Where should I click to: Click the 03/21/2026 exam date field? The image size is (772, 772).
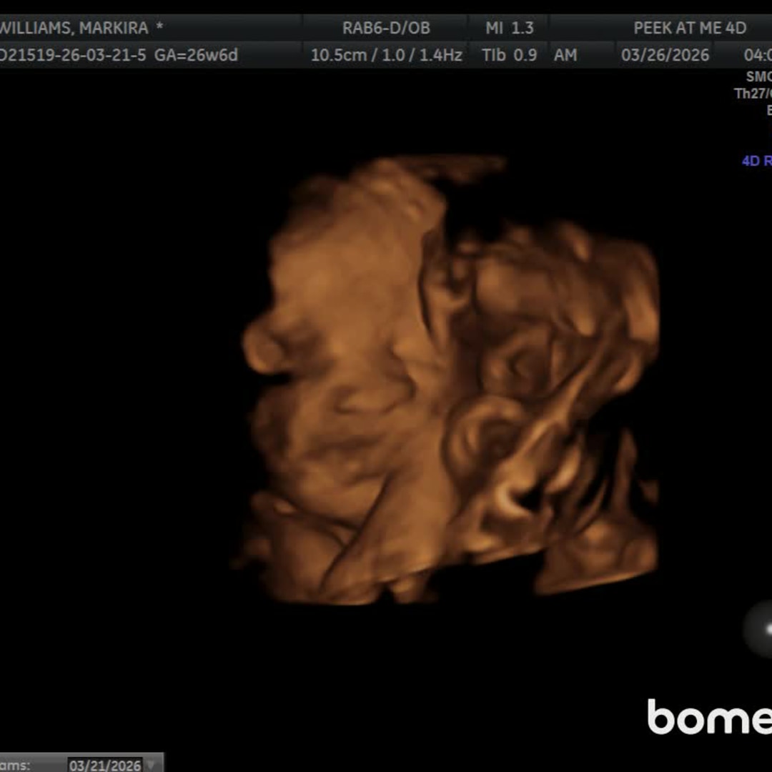[x=105, y=765]
